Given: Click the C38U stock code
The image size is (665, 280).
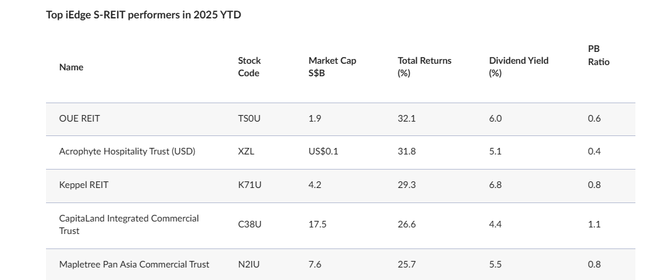Looking at the screenshot, I should click(x=250, y=224).
